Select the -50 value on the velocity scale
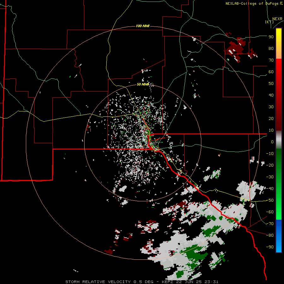 (270, 200)
